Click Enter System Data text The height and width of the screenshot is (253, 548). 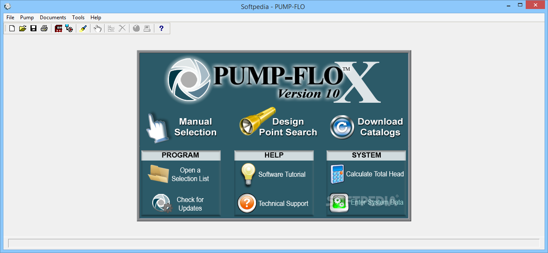click(x=377, y=202)
